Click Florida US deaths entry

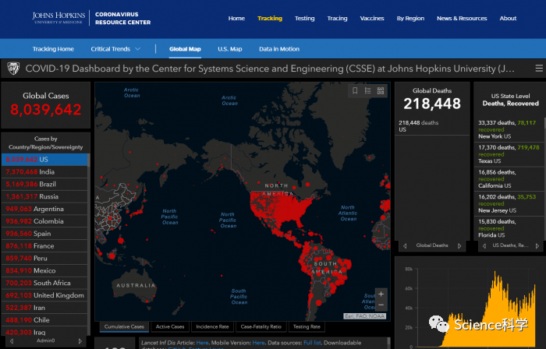tap(509, 228)
